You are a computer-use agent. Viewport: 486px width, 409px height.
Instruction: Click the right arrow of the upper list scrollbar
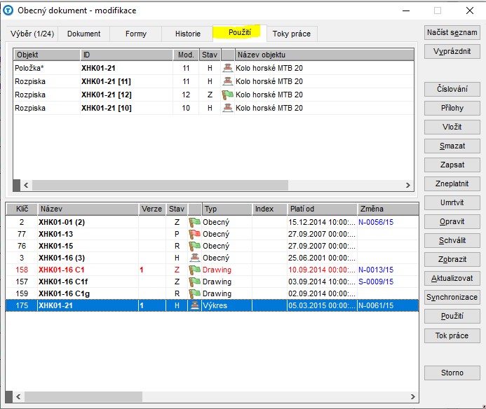click(x=408, y=185)
